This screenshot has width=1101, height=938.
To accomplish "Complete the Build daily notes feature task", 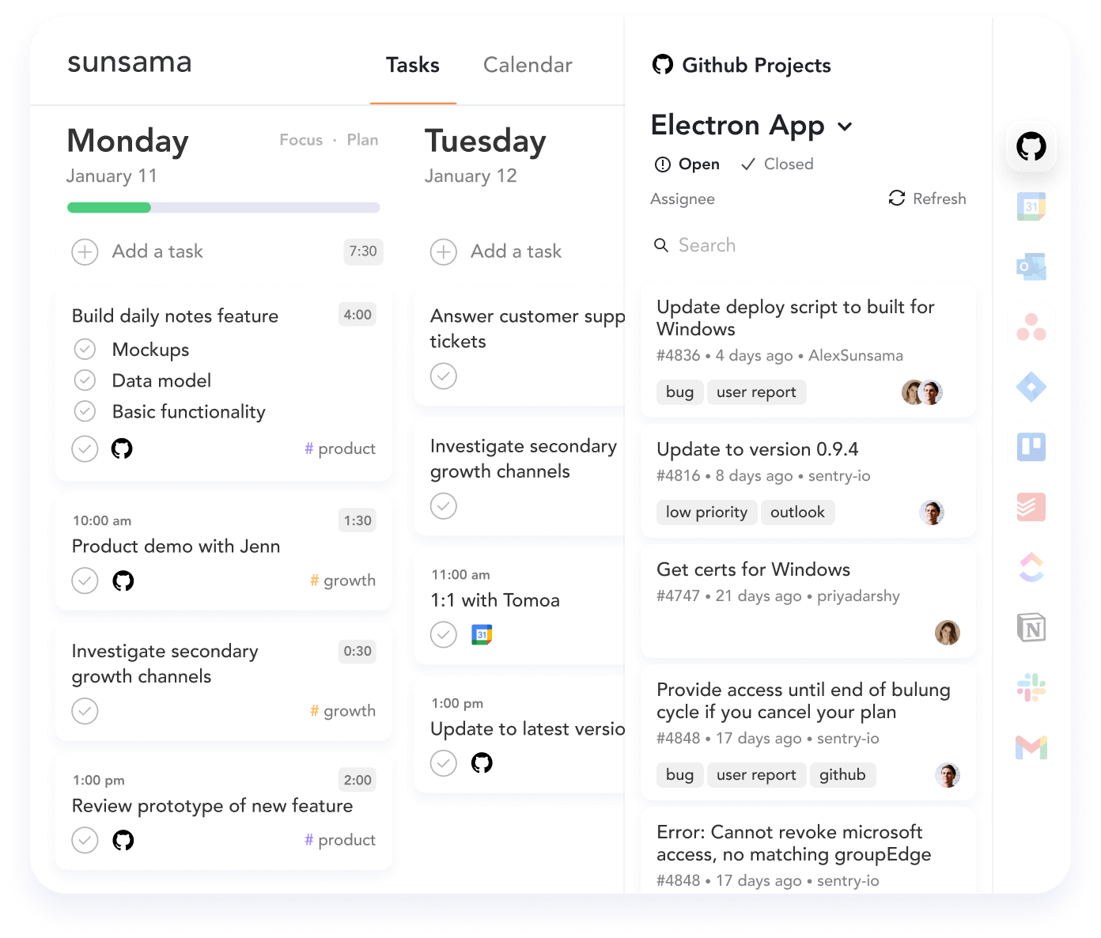I will pos(85,448).
